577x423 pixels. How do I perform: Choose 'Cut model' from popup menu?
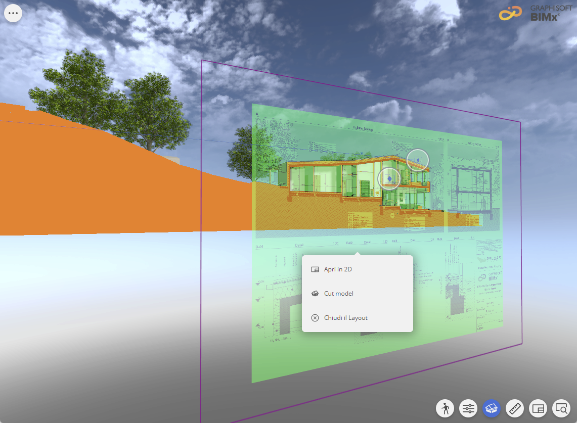(358, 294)
